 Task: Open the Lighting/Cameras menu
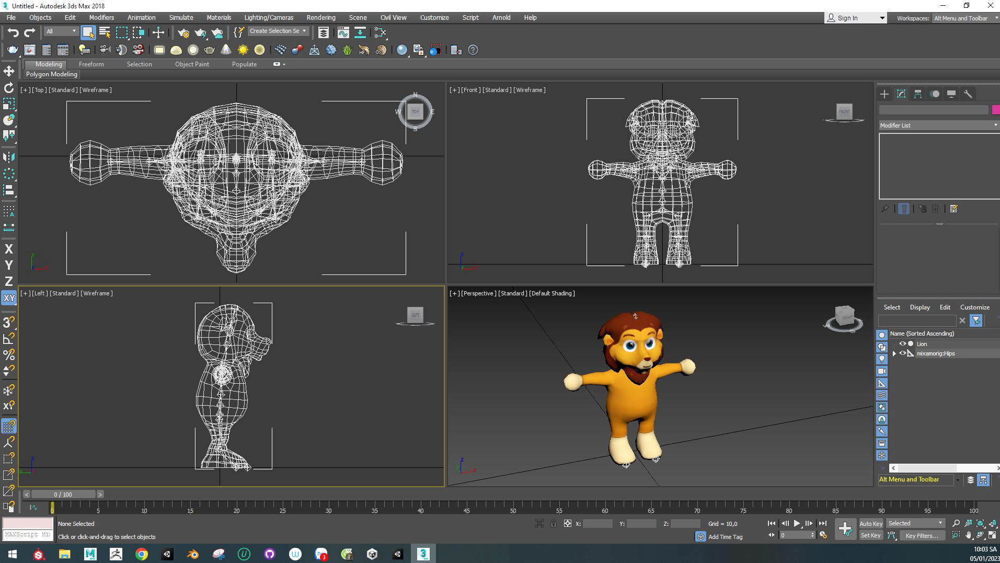coord(269,17)
